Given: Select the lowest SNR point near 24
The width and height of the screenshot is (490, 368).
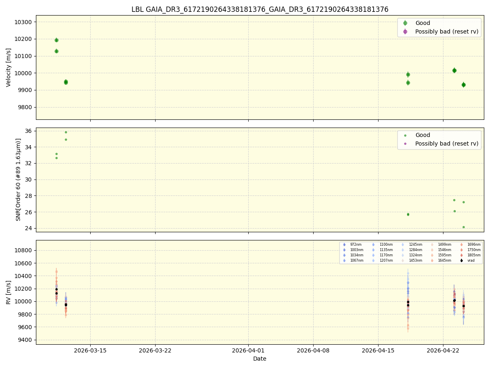Looking at the screenshot, I should click(463, 227).
